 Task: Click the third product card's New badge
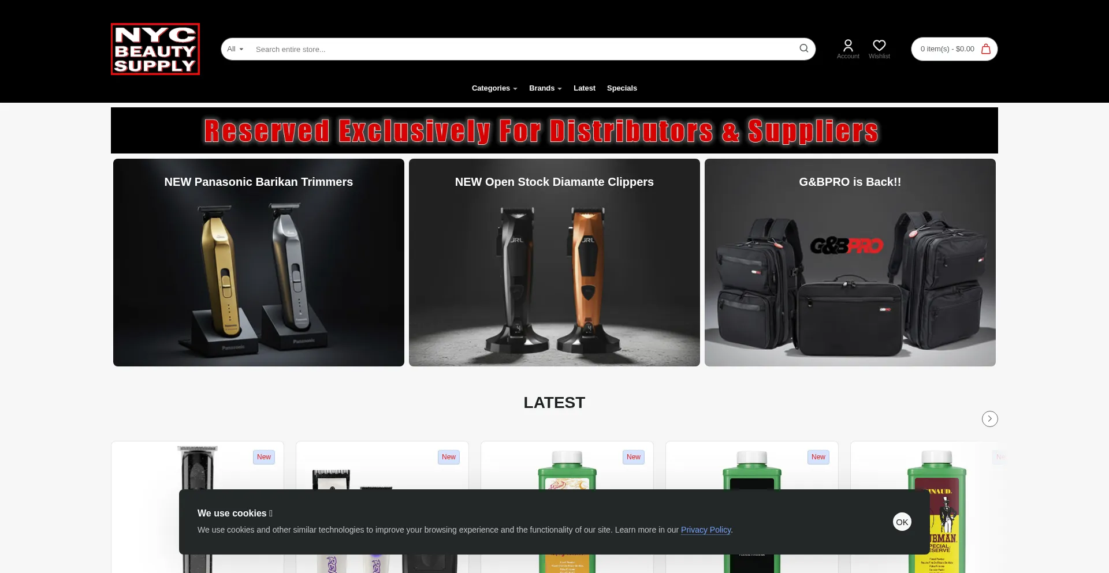pyautogui.click(x=634, y=457)
